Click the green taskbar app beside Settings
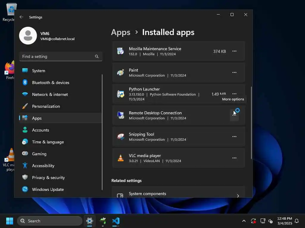This screenshot has width=305, height=228. click(103, 221)
